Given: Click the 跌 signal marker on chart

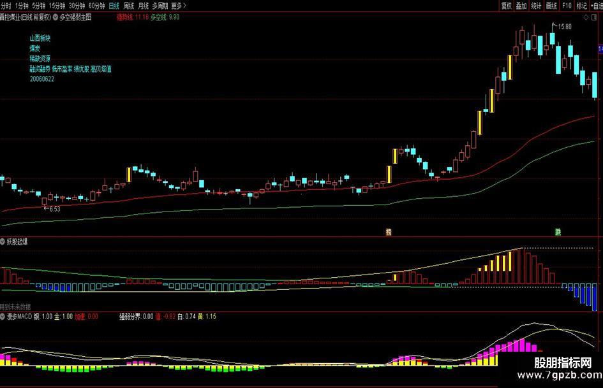Looking at the screenshot, I should [x=558, y=232].
